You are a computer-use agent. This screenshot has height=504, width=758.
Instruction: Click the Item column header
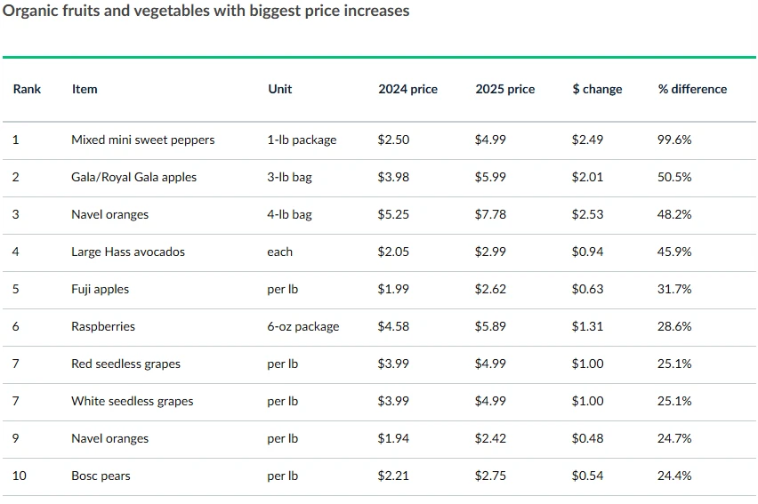point(85,89)
